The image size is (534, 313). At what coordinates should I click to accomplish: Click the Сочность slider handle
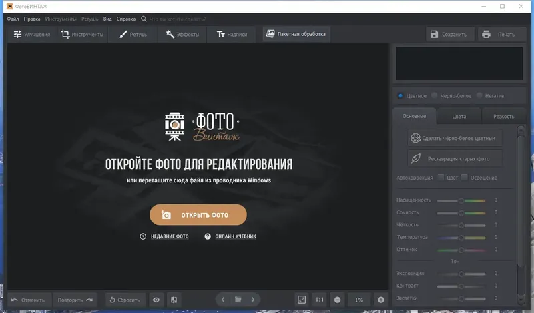coord(461,213)
